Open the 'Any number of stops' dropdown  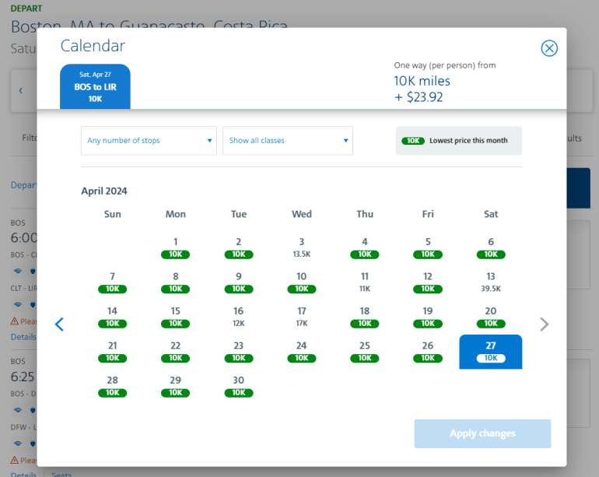149,141
